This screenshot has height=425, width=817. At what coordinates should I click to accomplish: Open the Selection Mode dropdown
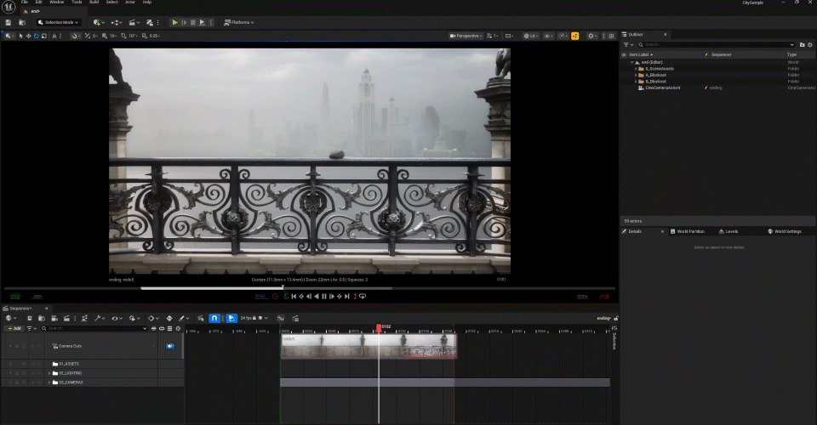pos(59,22)
